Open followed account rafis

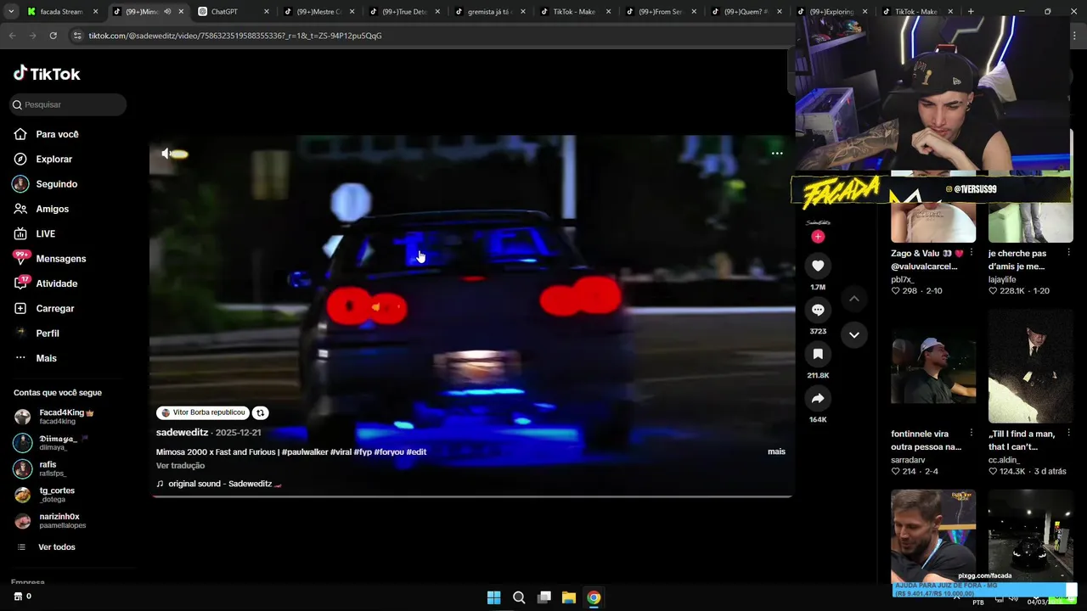(48, 468)
